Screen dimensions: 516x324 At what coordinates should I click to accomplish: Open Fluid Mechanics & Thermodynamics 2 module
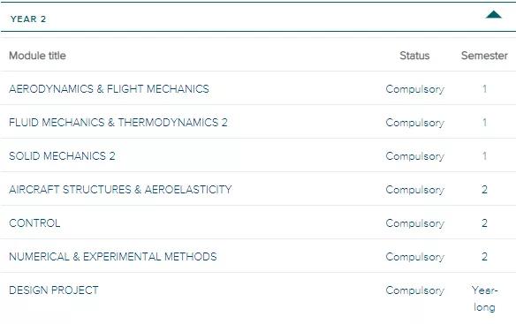pyautogui.click(x=118, y=123)
